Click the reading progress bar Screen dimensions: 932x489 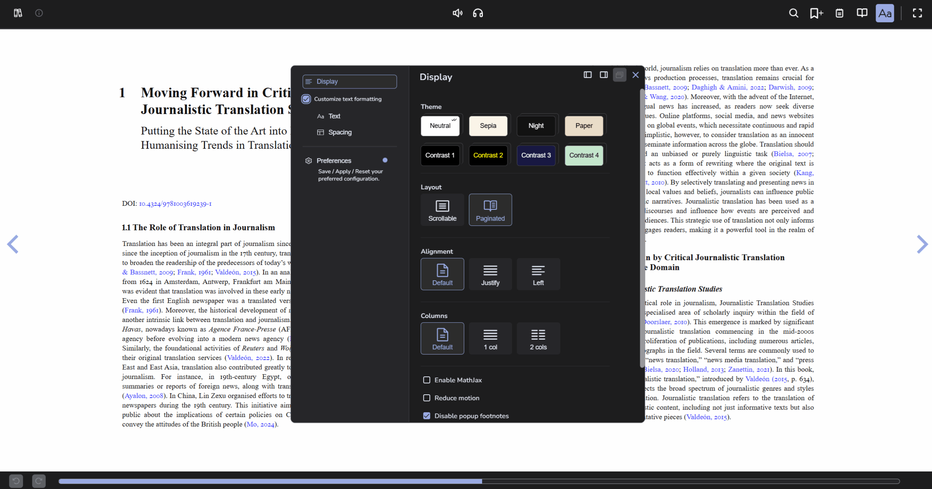[479, 481]
